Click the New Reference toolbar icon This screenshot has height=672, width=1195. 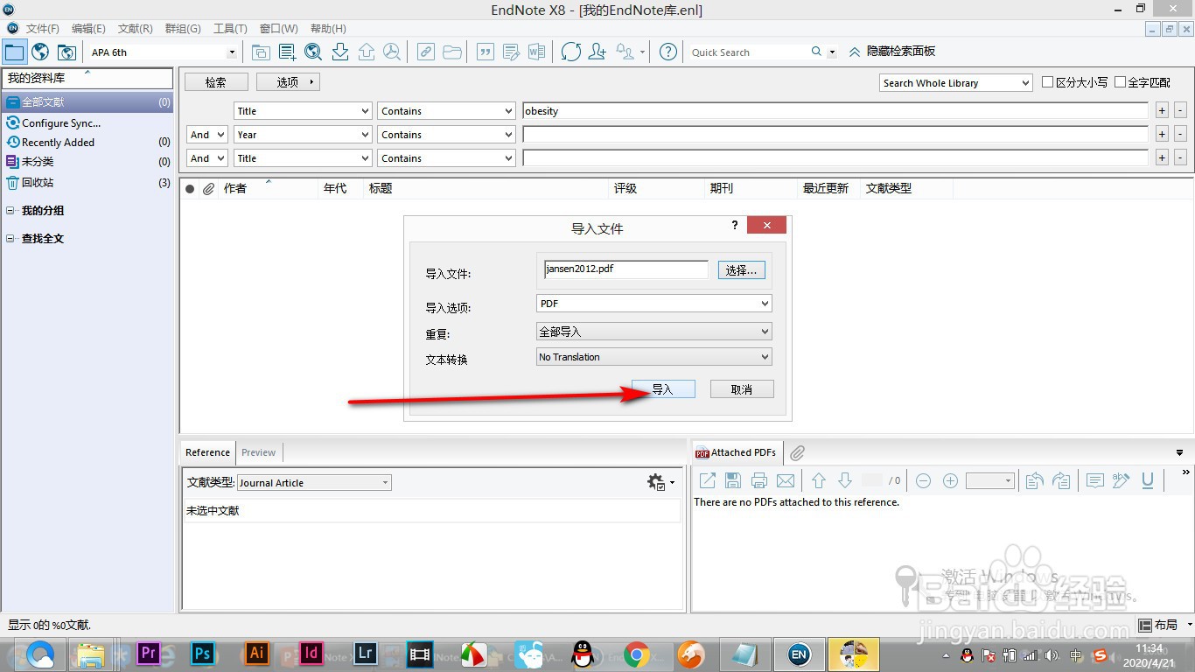coord(287,52)
